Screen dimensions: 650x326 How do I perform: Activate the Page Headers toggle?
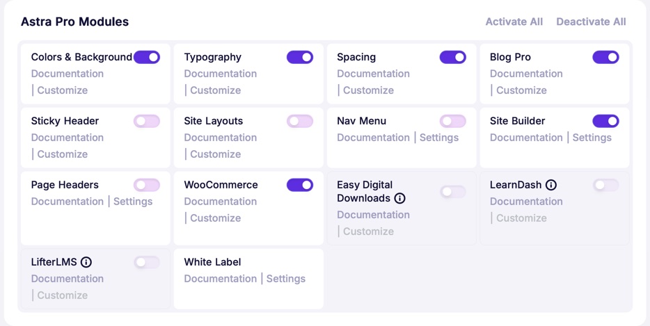coord(147,185)
